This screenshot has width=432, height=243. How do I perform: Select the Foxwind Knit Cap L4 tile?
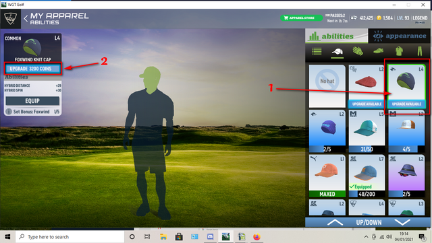tap(406, 86)
